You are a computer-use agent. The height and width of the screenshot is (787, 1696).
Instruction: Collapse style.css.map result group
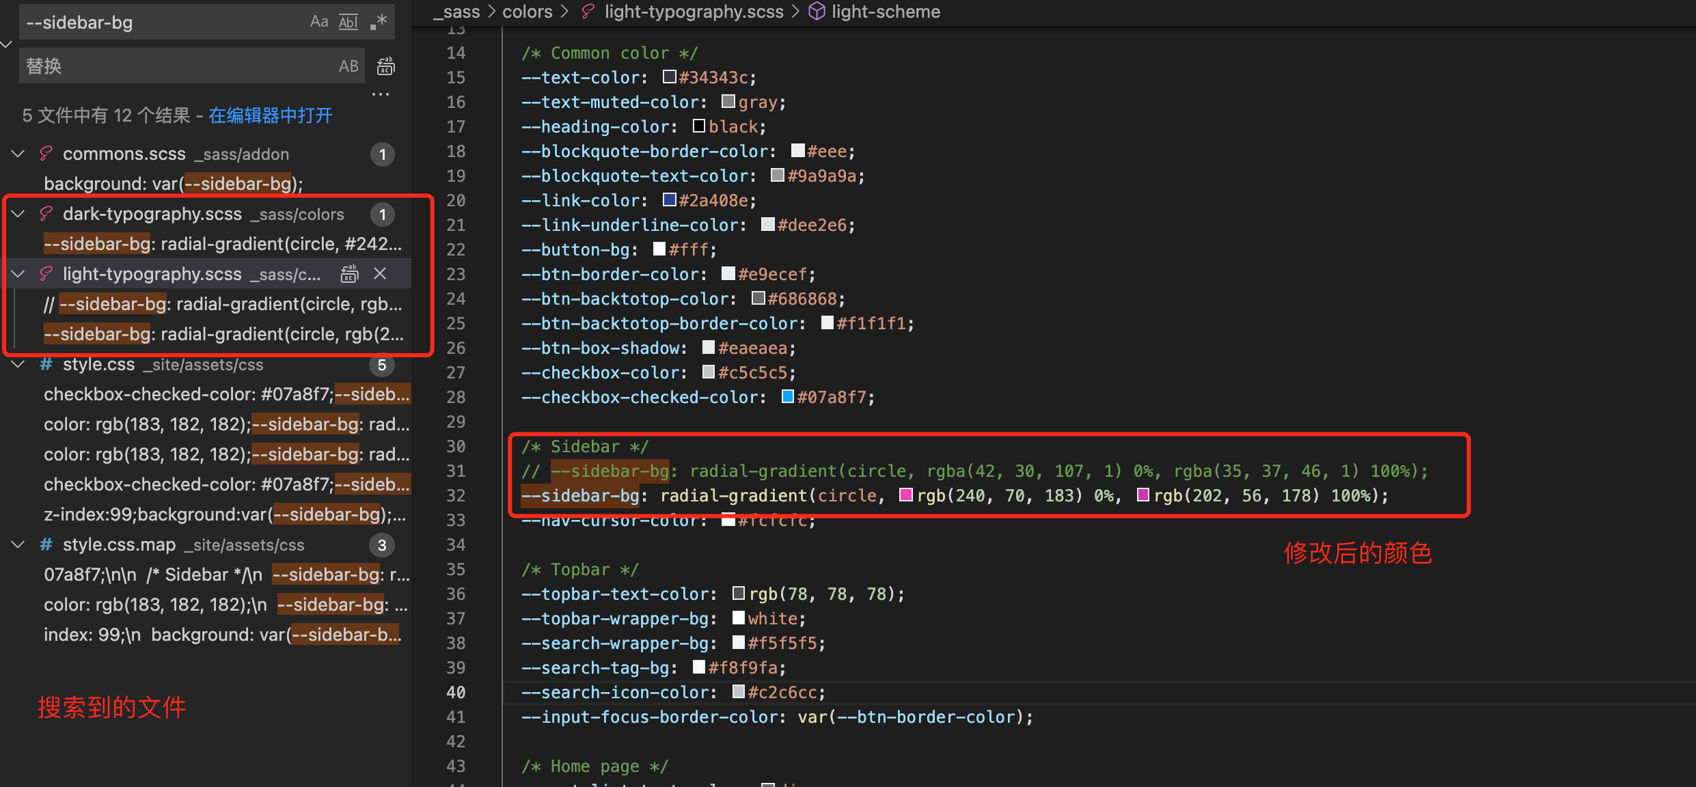click(18, 544)
